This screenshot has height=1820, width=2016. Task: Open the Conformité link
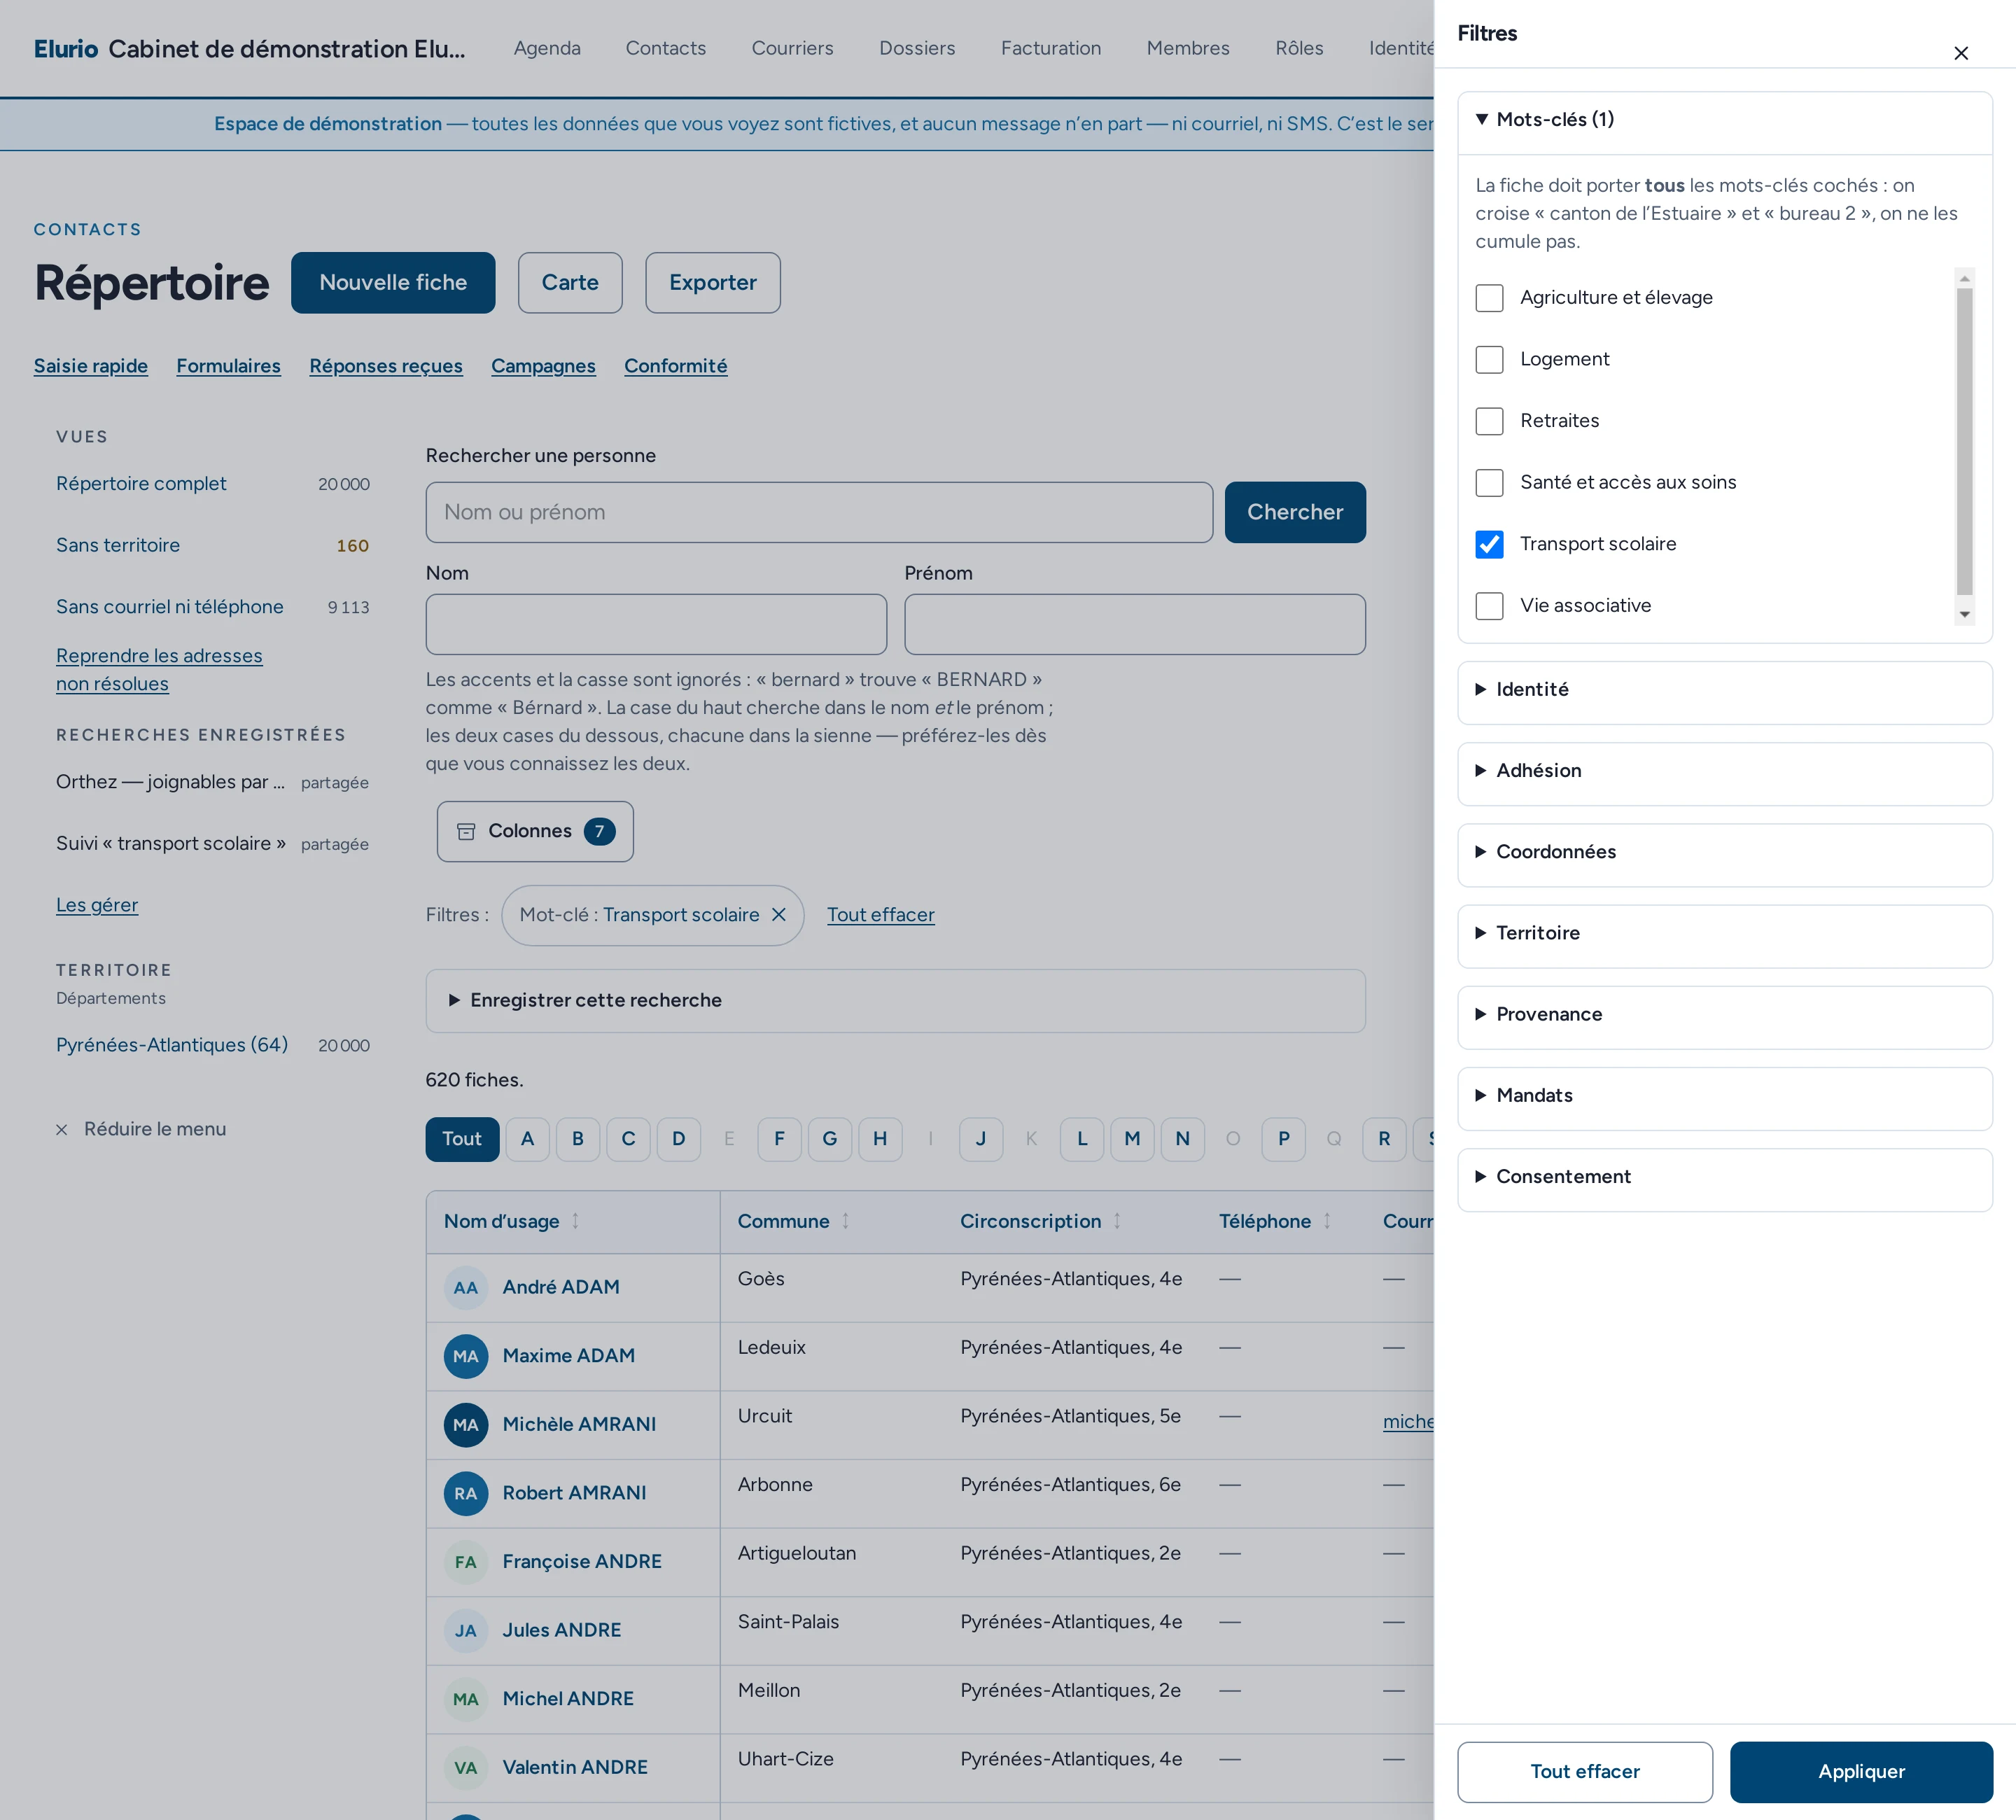676,366
